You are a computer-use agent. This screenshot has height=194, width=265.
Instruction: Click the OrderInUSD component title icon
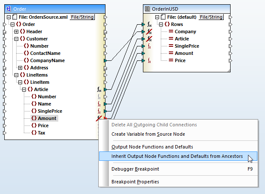(x=148, y=9)
